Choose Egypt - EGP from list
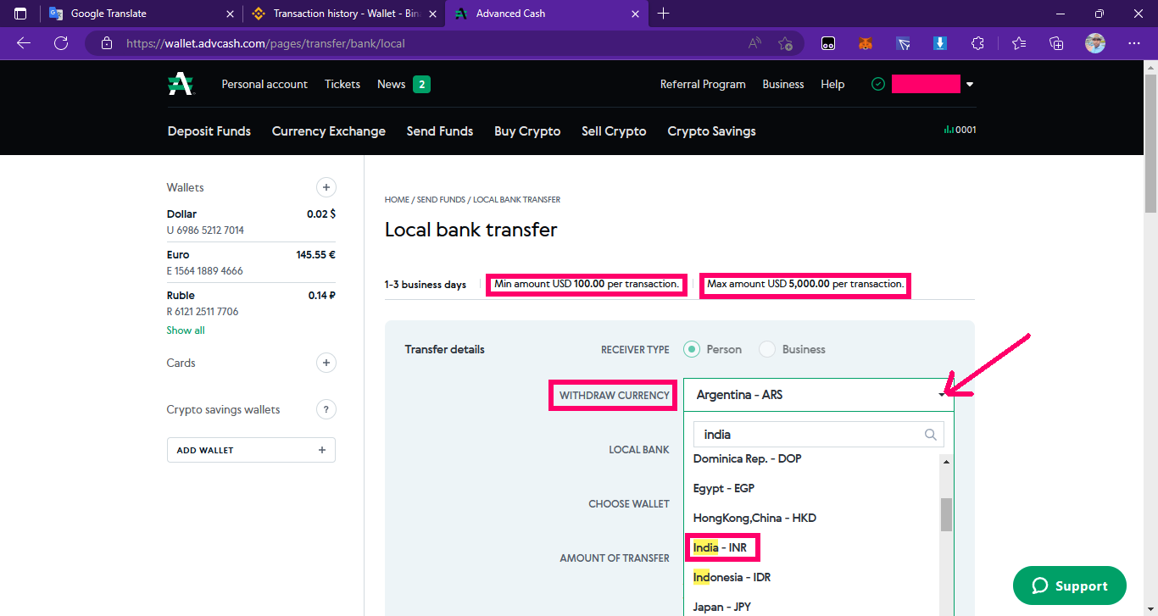The height and width of the screenshot is (616, 1158). 724,488
